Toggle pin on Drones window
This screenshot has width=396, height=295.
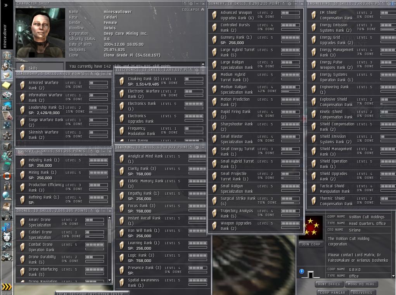click(92, 211)
